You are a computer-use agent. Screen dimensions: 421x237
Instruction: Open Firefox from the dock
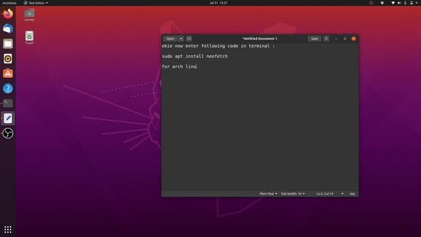(x=8, y=14)
